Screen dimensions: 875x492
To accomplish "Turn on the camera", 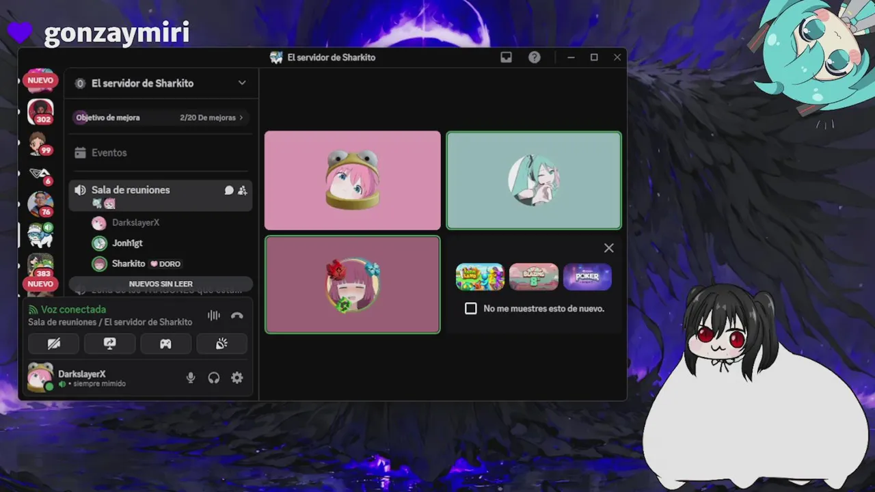I will (x=54, y=344).
